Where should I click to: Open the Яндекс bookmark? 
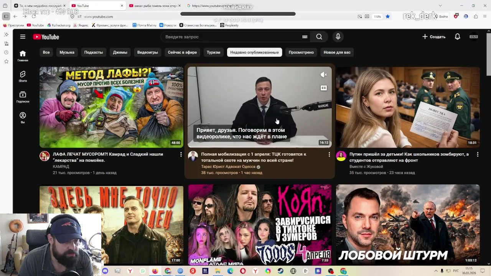pos(81,25)
